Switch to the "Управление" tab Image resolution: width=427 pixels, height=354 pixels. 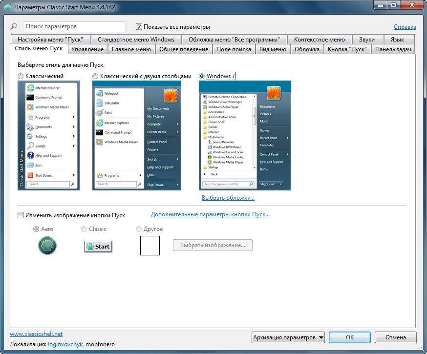point(87,49)
